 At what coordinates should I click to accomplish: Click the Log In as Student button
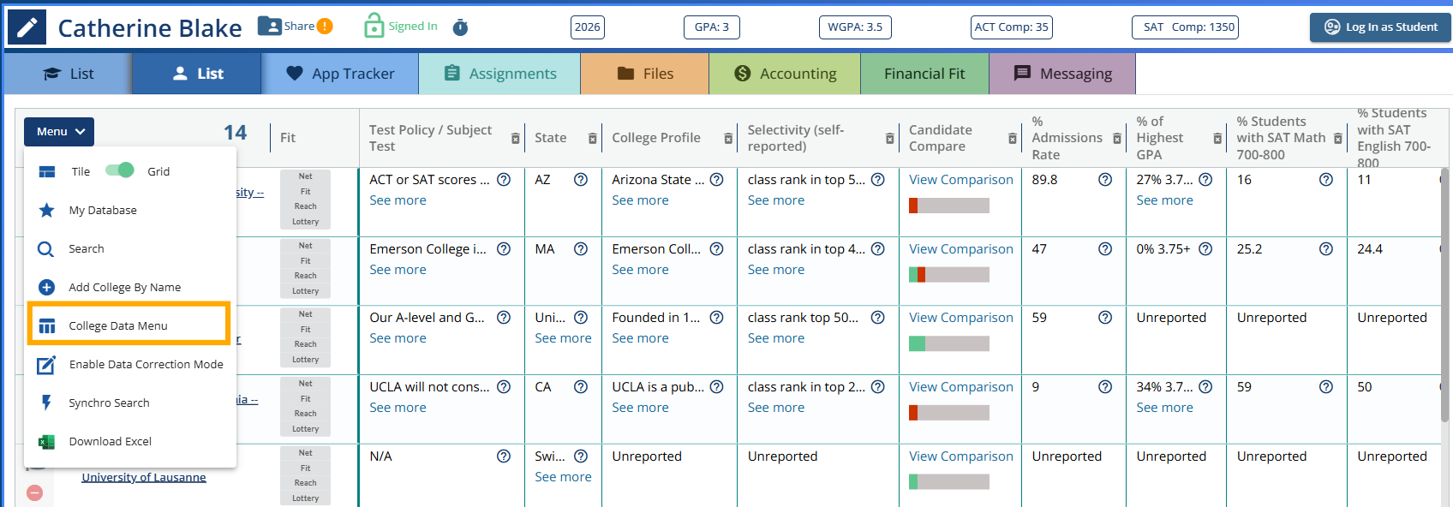[1380, 27]
